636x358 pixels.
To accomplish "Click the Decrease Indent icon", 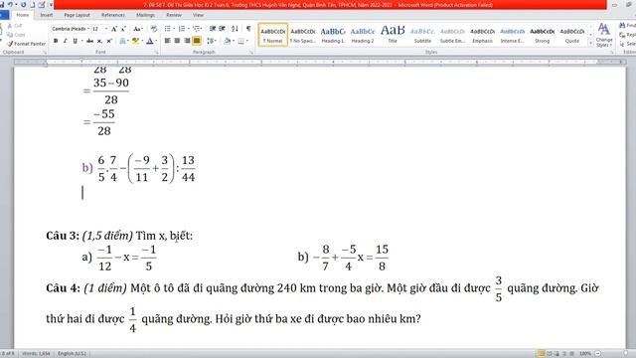I will click(x=213, y=29).
